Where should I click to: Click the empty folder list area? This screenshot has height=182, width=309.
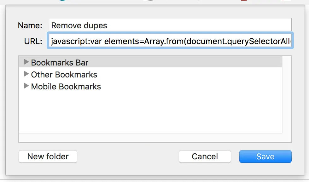pos(151,113)
